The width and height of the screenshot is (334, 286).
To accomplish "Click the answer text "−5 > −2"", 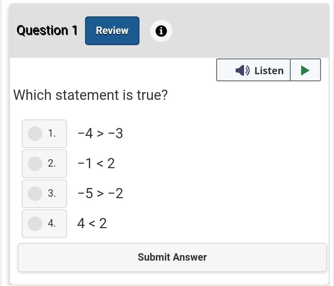I will click(100, 194).
